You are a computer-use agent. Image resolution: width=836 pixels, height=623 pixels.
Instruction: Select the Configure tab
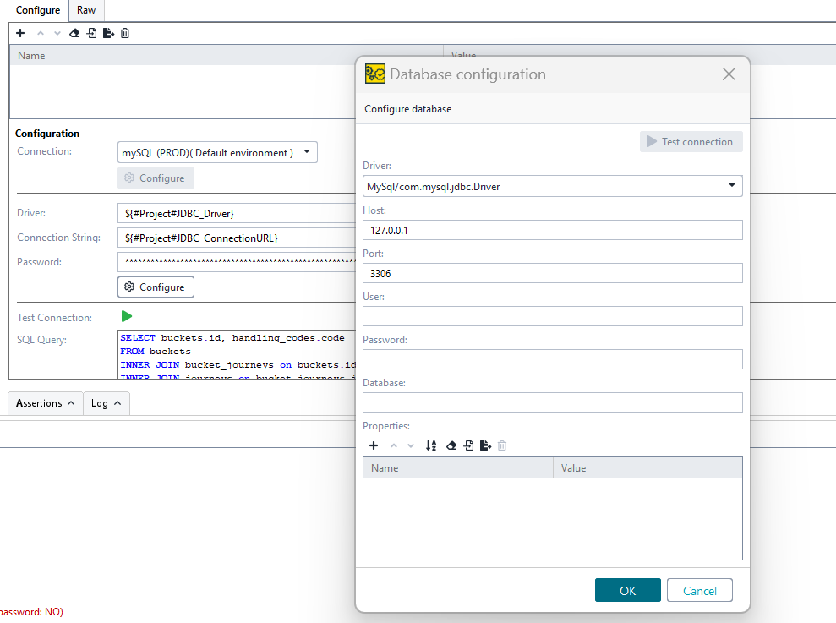coord(38,11)
